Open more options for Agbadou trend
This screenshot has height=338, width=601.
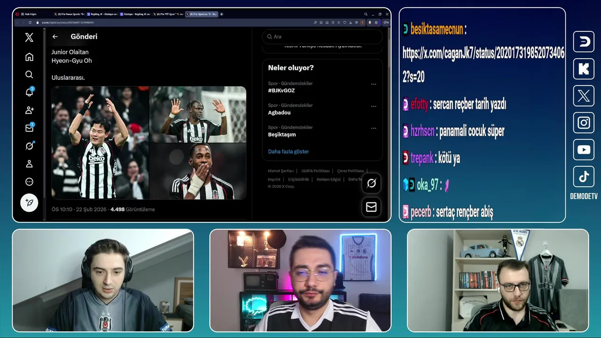[374, 107]
